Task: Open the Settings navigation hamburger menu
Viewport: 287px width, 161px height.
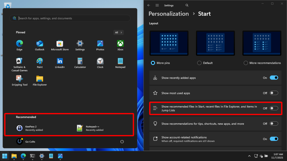Action: (x=157, y=5)
